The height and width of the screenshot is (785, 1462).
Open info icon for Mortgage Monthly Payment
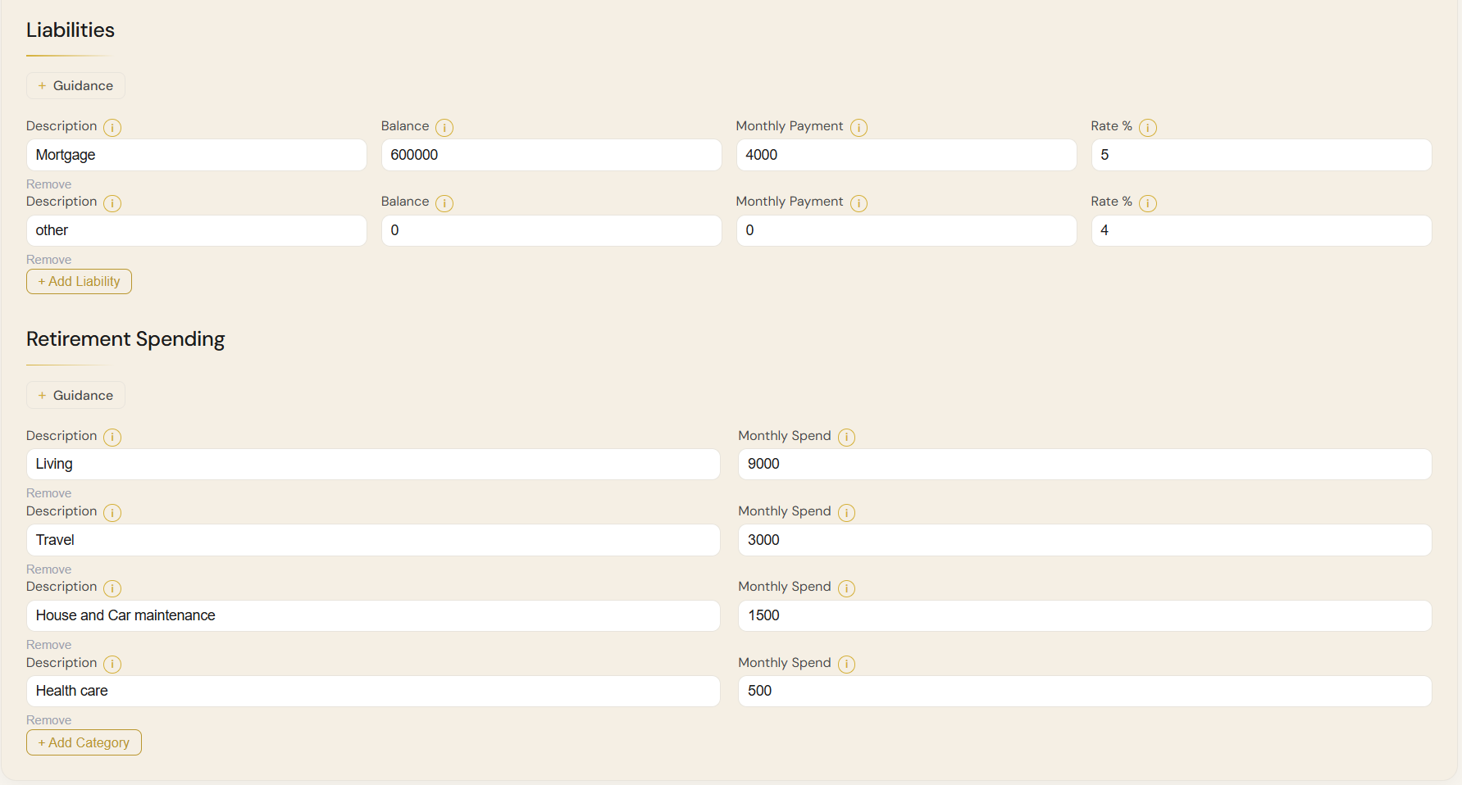pyautogui.click(x=859, y=127)
